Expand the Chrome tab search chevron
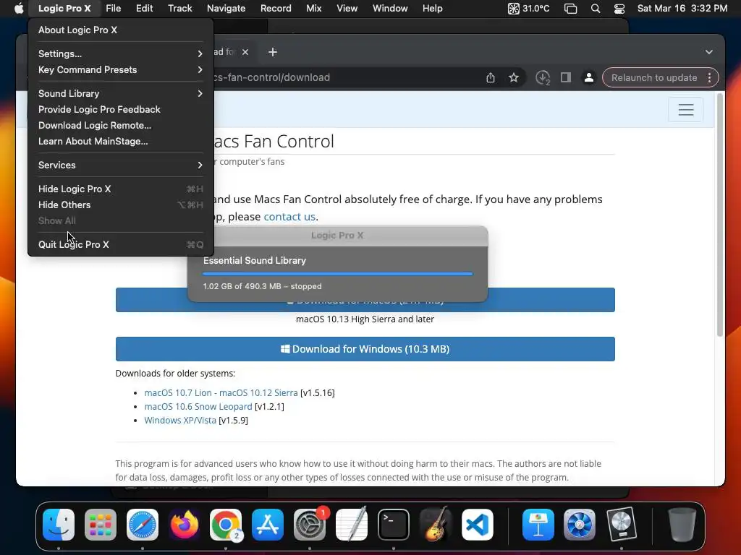The image size is (741, 555). click(709, 52)
